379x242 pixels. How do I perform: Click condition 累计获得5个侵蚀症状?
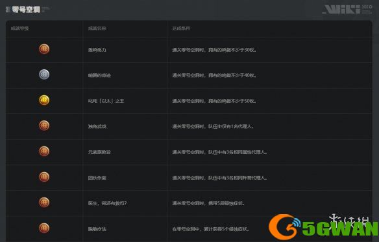[x=211, y=229]
